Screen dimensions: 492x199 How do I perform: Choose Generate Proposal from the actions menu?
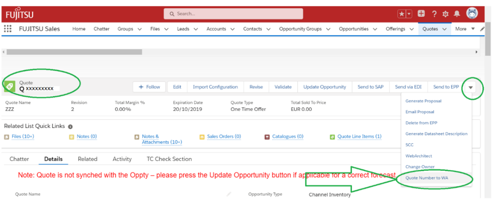pyautogui.click(x=423, y=101)
